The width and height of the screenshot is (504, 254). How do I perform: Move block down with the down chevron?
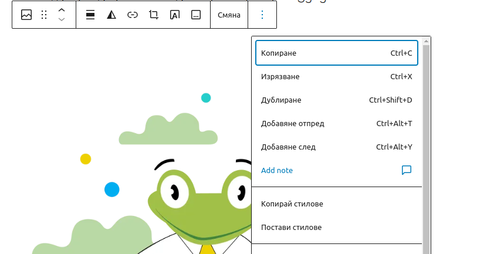[x=62, y=20]
